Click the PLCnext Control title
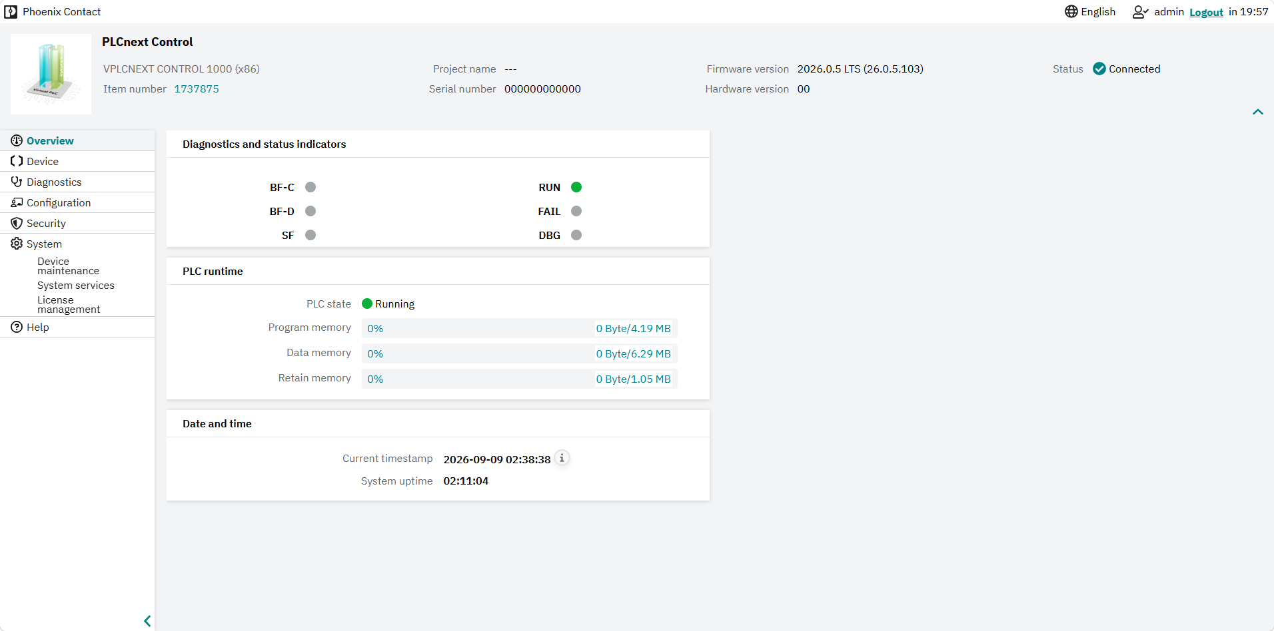The image size is (1274, 631). pyautogui.click(x=147, y=42)
